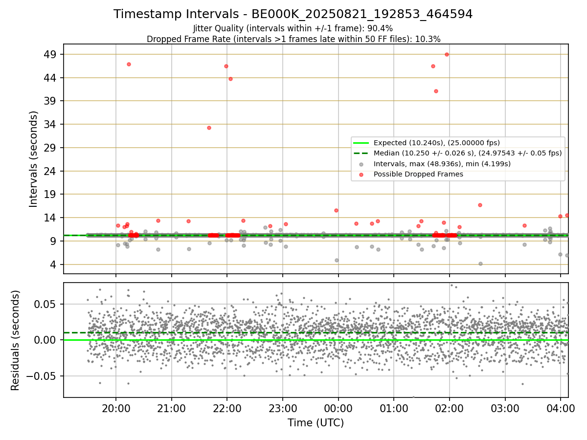This screenshot has height=440, width=587.
Task: Select the red dropped-frame point at 33 seconds
Action: [x=209, y=128]
